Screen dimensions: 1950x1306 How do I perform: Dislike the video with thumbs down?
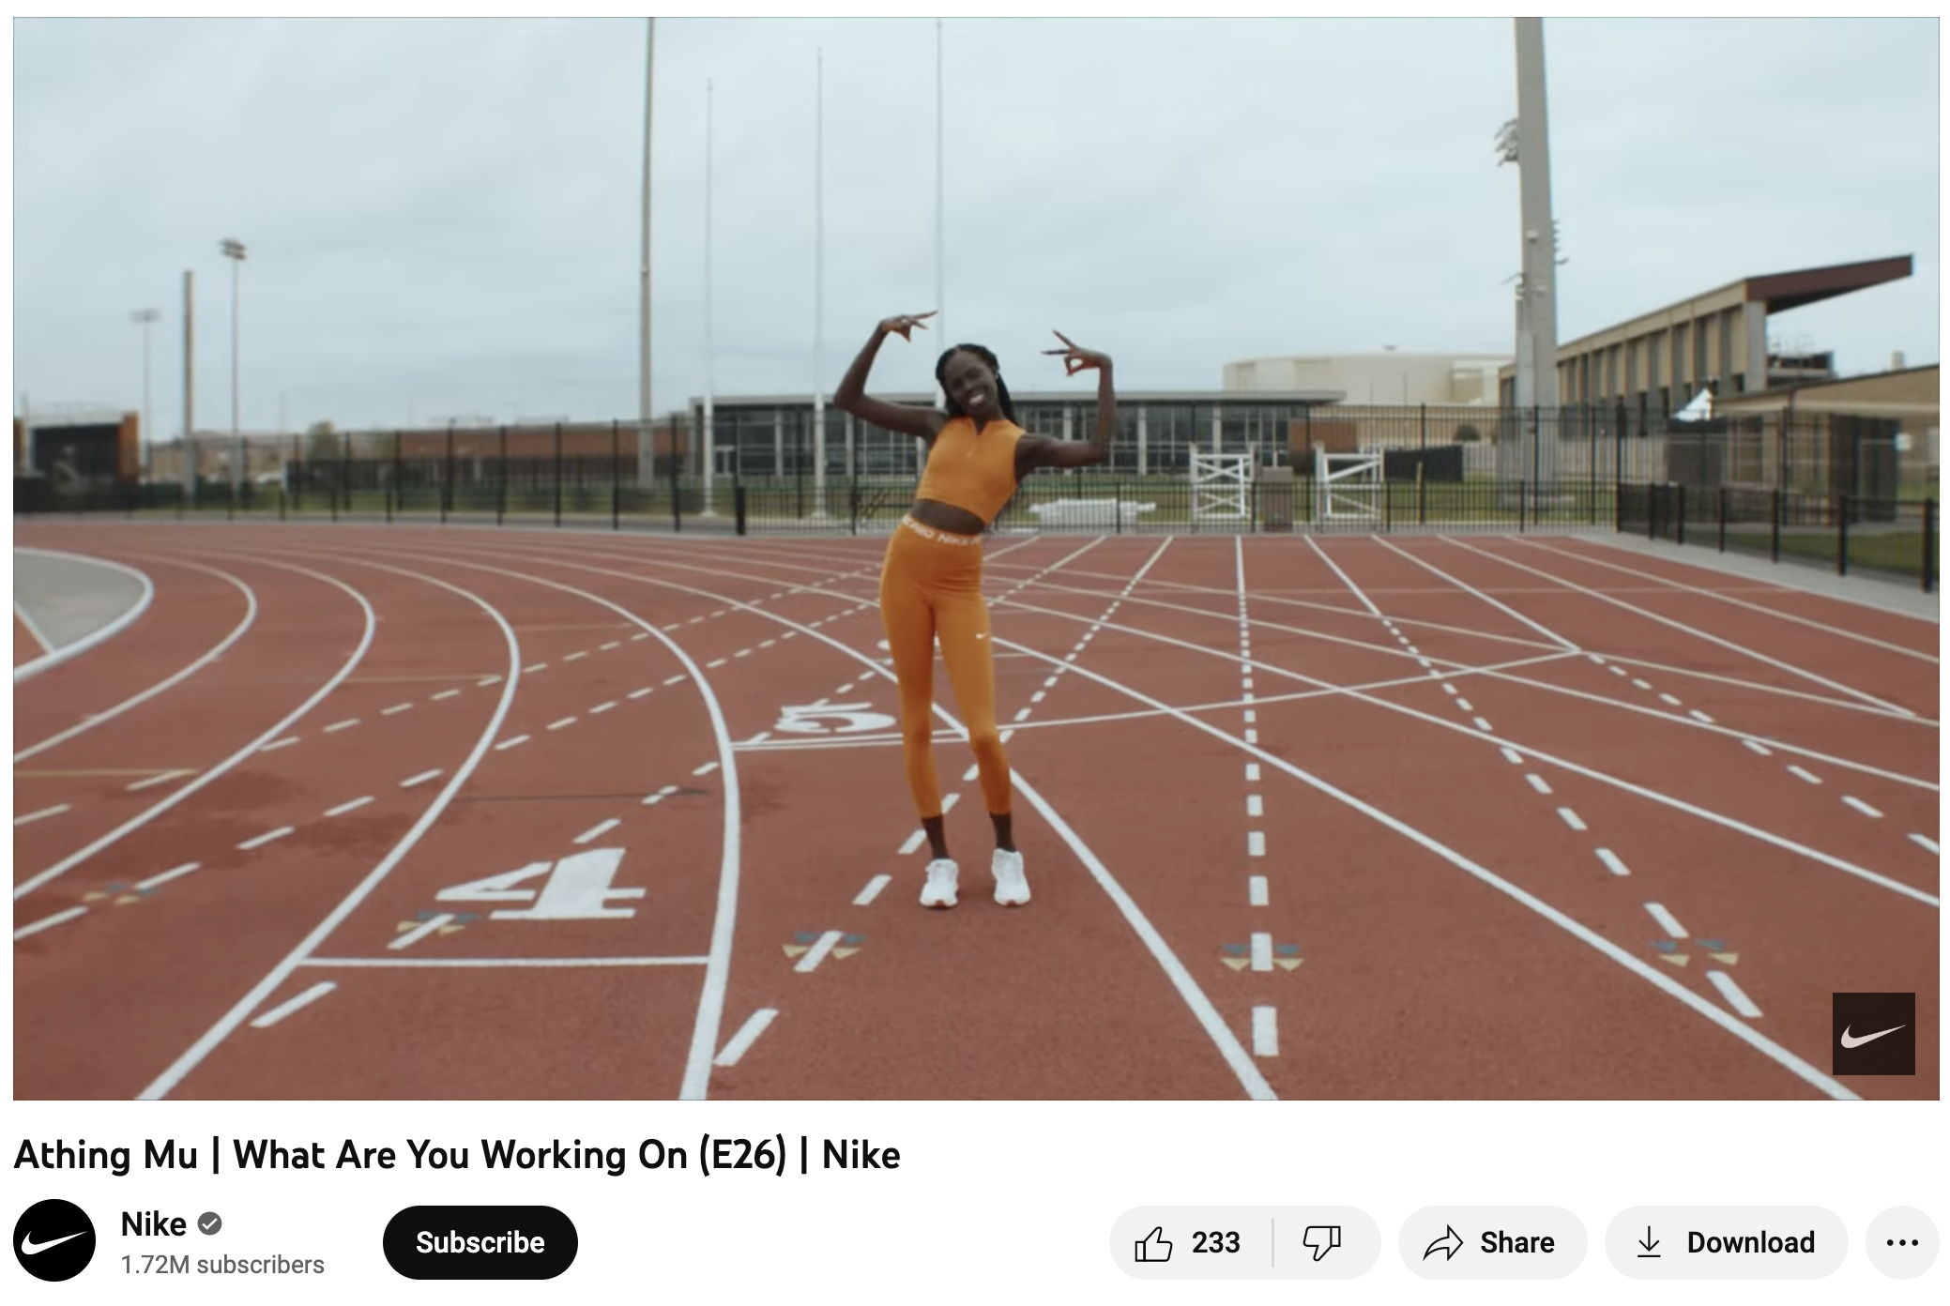pyautogui.click(x=1321, y=1242)
